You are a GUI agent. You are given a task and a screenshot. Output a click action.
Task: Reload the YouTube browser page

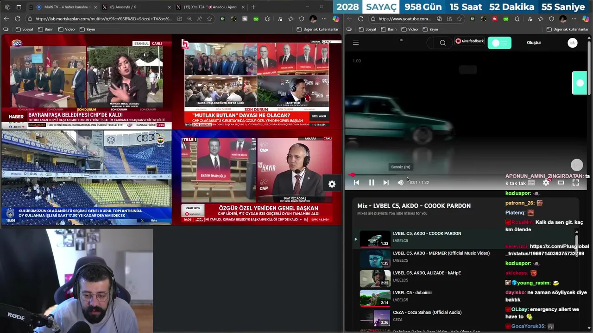tap(361, 19)
